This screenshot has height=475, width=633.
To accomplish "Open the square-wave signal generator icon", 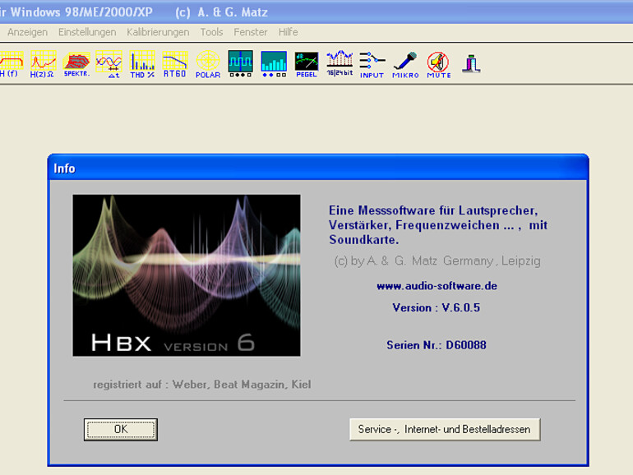I will tap(241, 64).
